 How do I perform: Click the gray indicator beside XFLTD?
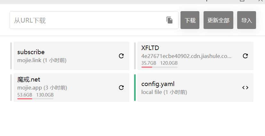tap(135, 56)
